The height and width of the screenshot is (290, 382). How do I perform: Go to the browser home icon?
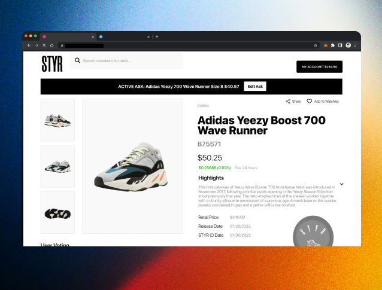pyautogui.click(x=51, y=45)
